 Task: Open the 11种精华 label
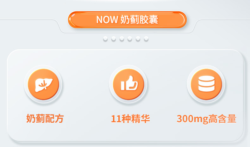click(x=130, y=119)
